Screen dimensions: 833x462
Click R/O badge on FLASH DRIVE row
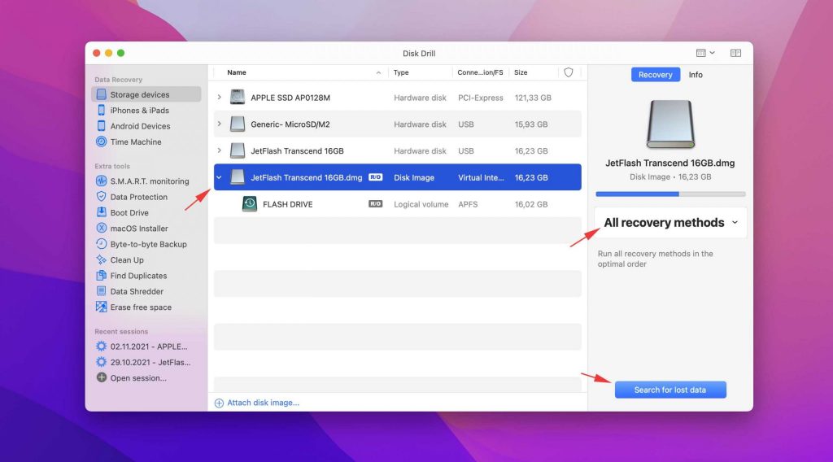376,204
